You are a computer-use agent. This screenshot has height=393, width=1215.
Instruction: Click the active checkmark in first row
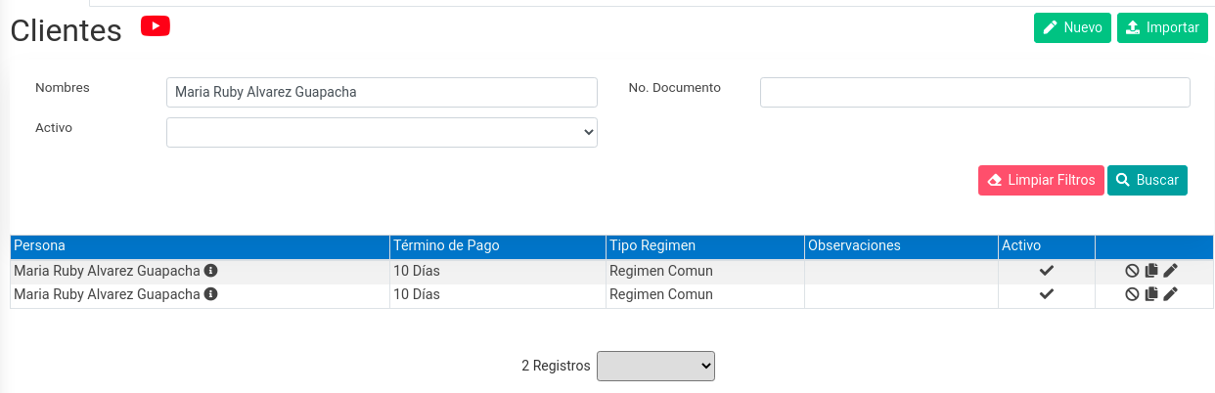click(1047, 271)
